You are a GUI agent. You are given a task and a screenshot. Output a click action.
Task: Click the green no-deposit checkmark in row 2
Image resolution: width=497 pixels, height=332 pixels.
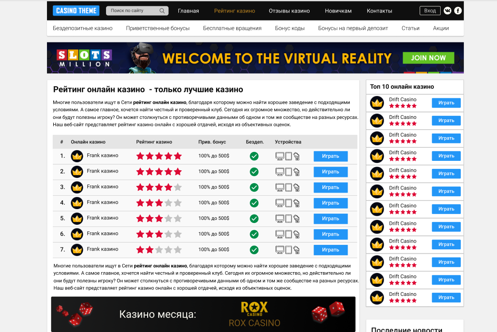[254, 172]
